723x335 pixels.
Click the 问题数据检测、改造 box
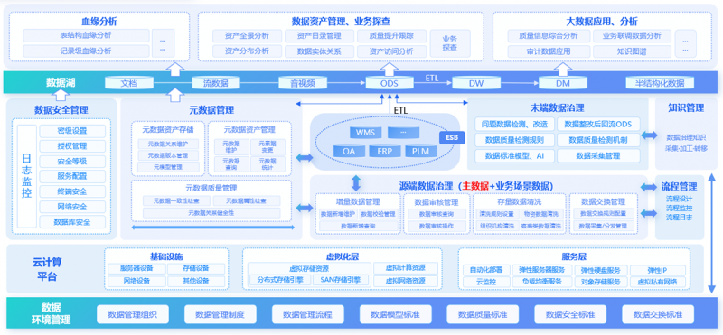click(514, 124)
